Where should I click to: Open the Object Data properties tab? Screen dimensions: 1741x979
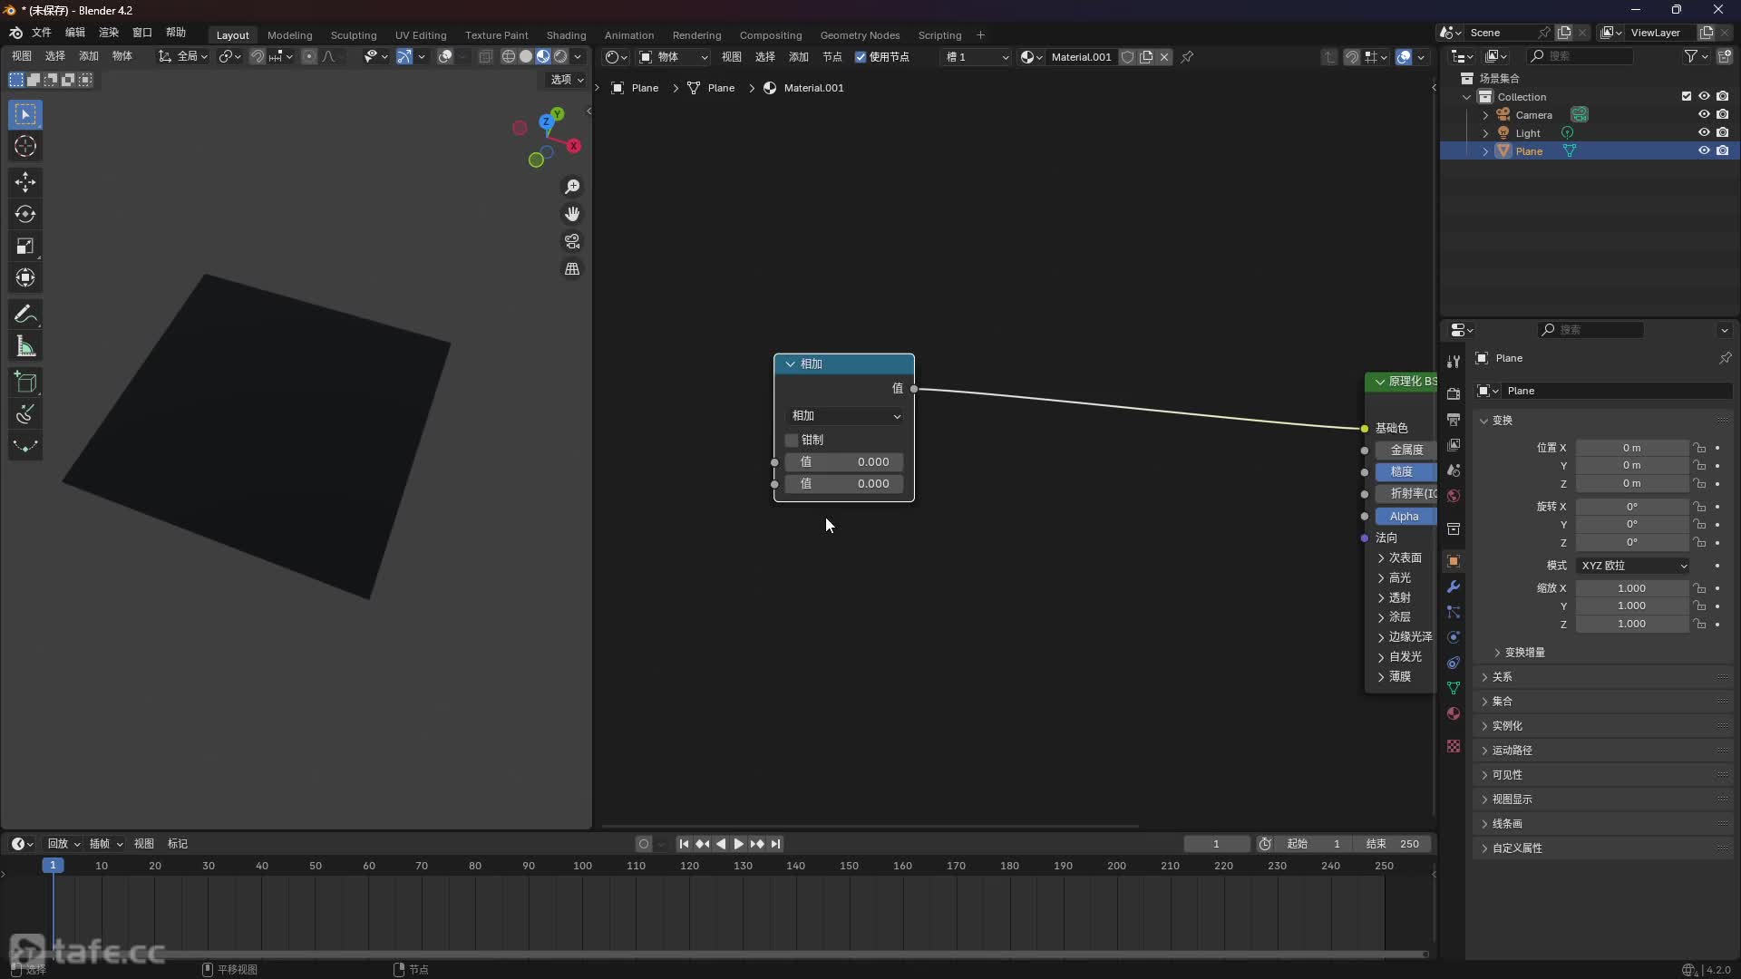(x=1454, y=688)
